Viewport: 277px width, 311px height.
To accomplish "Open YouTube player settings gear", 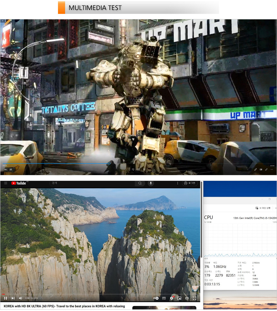I will coord(172,298).
